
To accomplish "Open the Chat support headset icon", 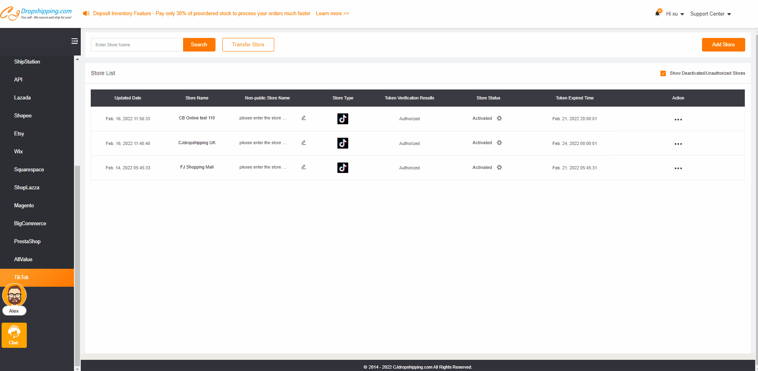I will [x=14, y=335].
